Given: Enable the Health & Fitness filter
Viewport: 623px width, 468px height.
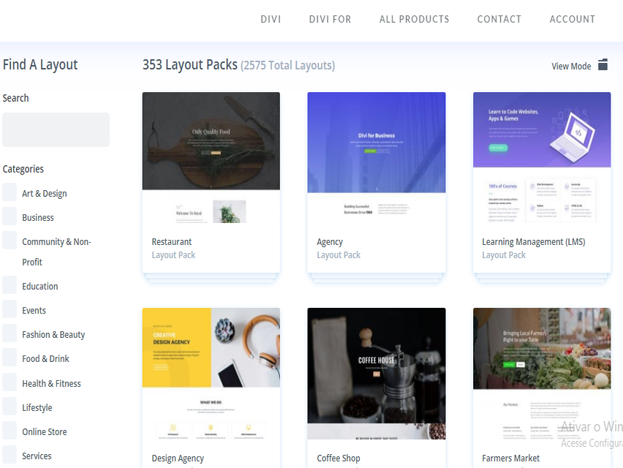Looking at the screenshot, I should coord(9,383).
